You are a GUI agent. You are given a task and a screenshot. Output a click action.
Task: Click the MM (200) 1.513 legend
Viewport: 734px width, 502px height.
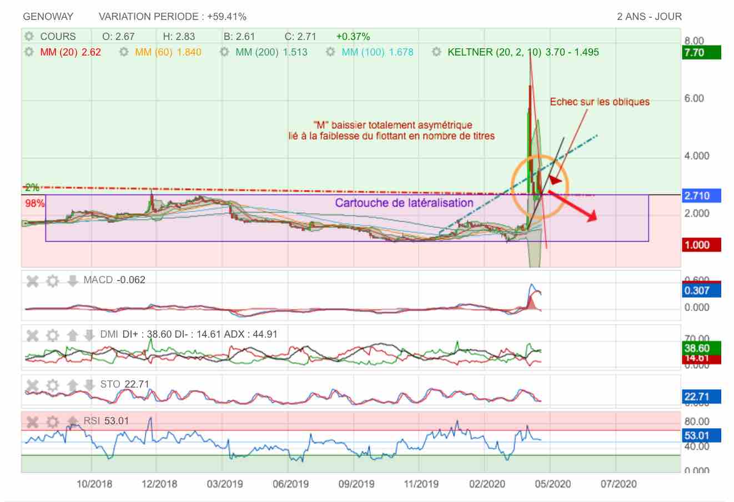pos(272,52)
